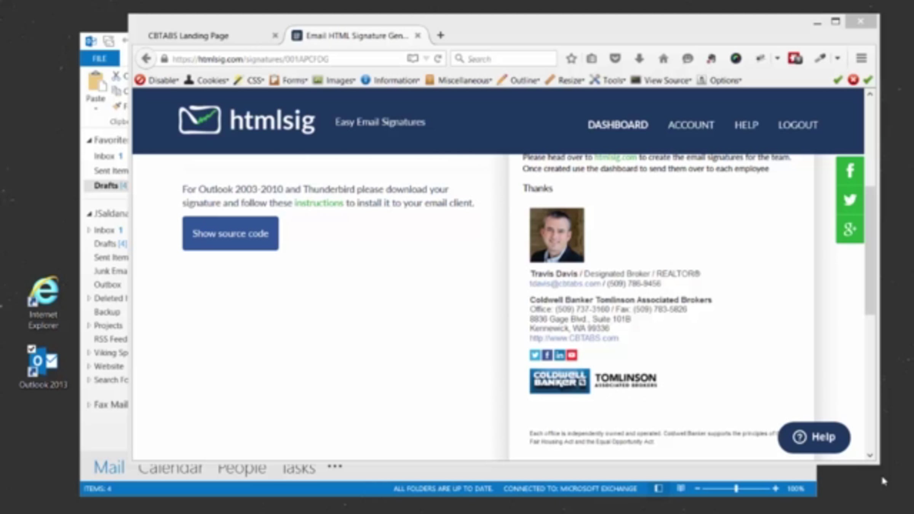Click the Show source code button
Screen dimensions: 914x514
coord(230,233)
